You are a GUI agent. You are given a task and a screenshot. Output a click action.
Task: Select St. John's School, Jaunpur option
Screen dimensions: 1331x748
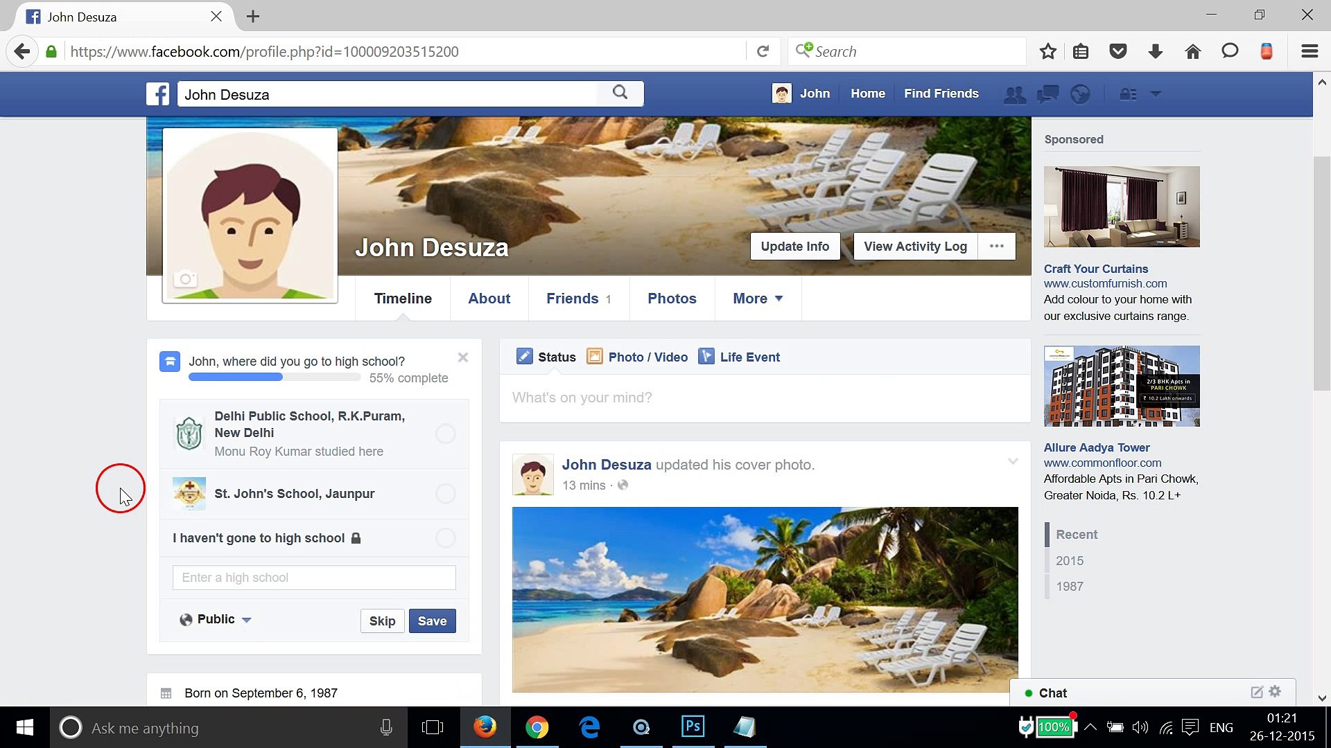tap(446, 494)
